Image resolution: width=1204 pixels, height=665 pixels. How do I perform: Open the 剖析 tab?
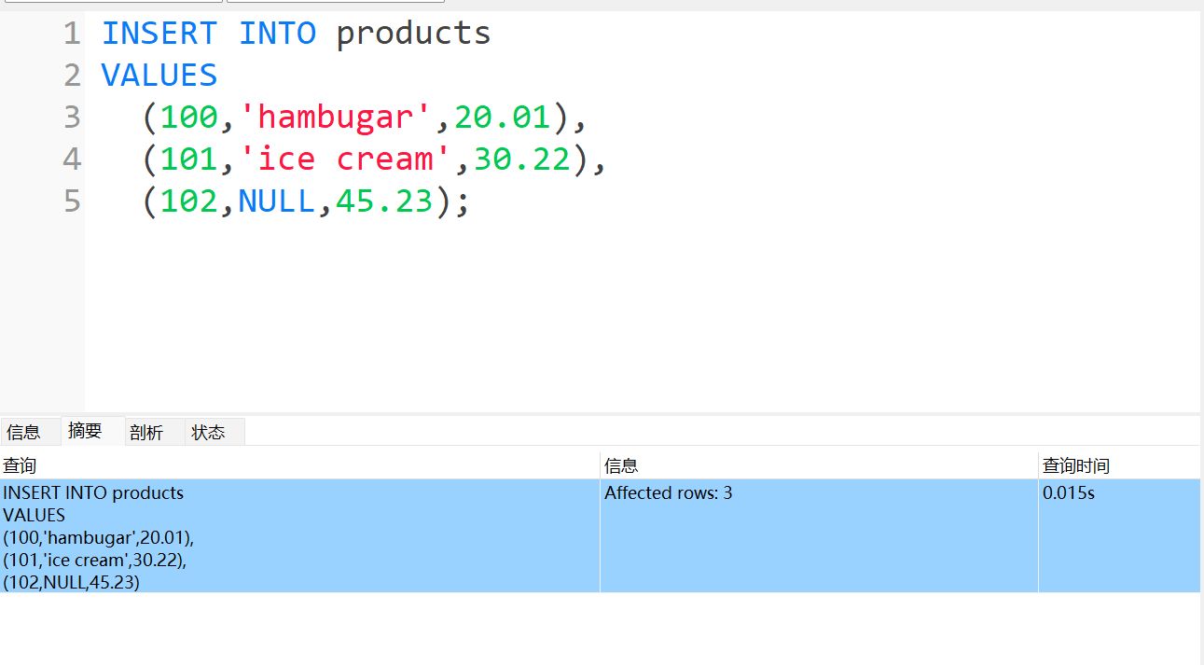146,432
